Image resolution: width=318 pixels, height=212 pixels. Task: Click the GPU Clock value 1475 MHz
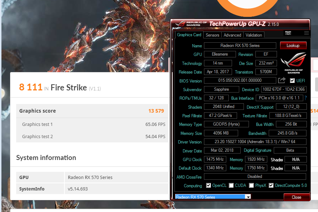(x=215, y=159)
